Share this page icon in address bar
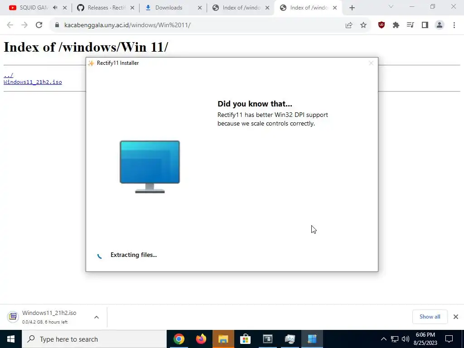Viewport: 464px width, 348px height. (x=349, y=25)
